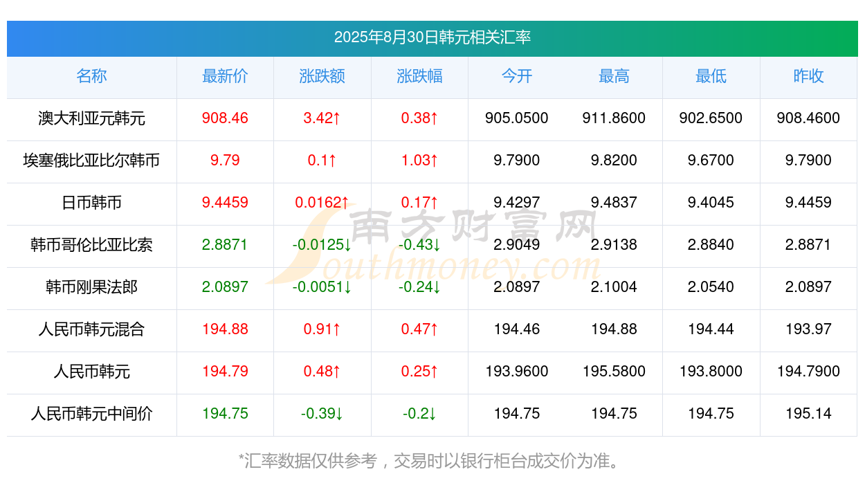The height and width of the screenshot is (483, 865).
Task: Select the 涨跌幅 column header
Action: [419, 76]
